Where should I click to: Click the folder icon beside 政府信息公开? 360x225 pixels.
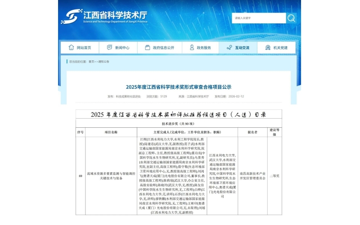click(x=148, y=48)
